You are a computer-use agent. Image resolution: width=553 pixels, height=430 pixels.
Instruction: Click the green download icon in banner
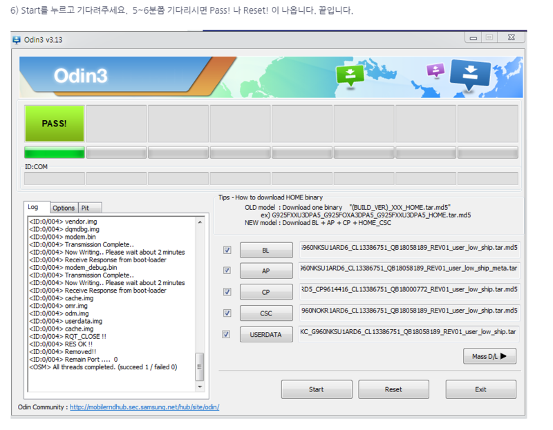[x=350, y=75]
